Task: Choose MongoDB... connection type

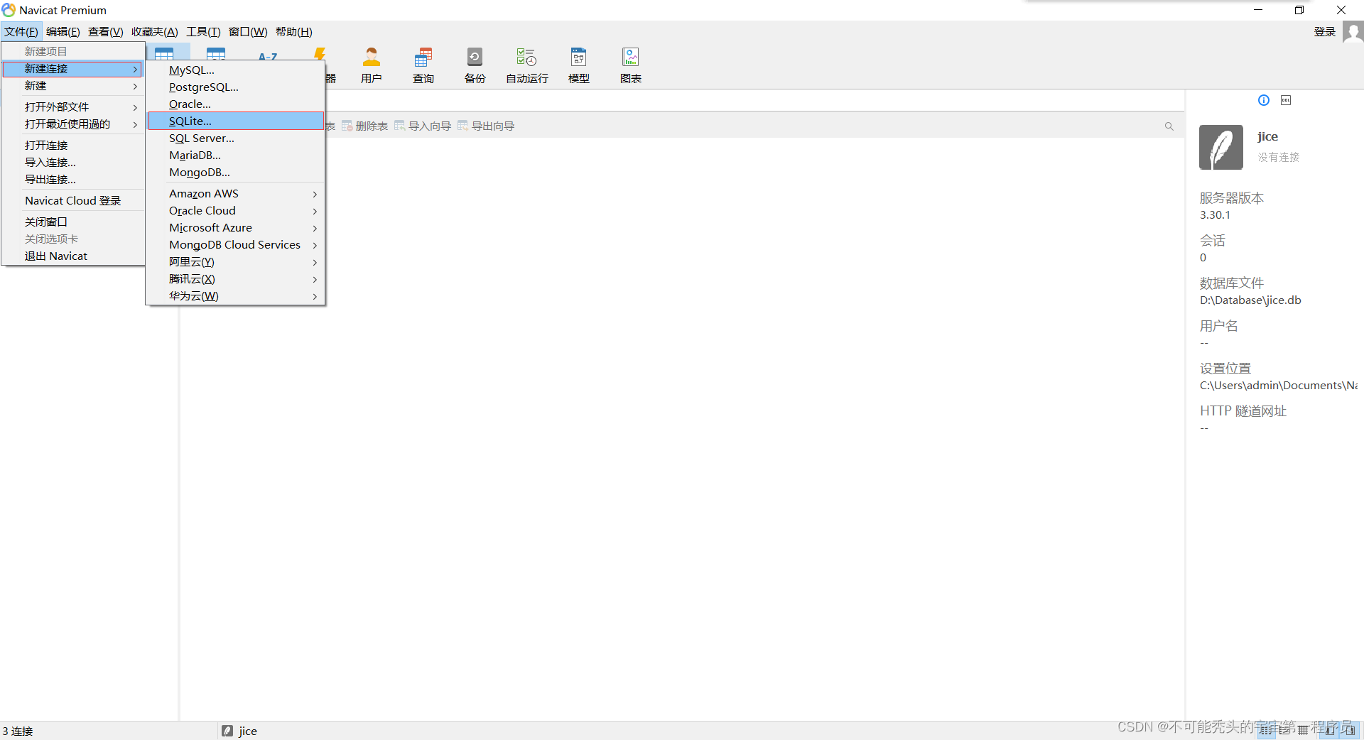Action: 235,173
